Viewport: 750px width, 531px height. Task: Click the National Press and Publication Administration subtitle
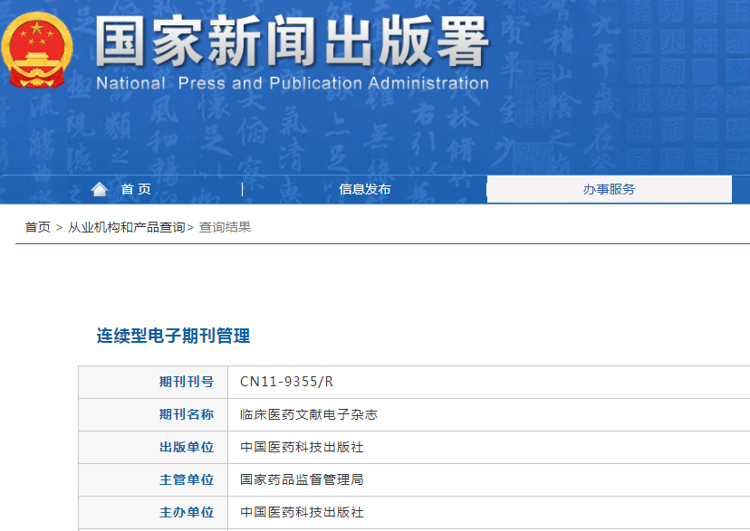pos(293,83)
